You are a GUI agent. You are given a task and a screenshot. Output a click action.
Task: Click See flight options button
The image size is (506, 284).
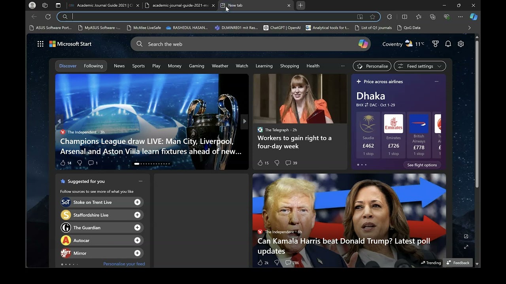click(422, 165)
